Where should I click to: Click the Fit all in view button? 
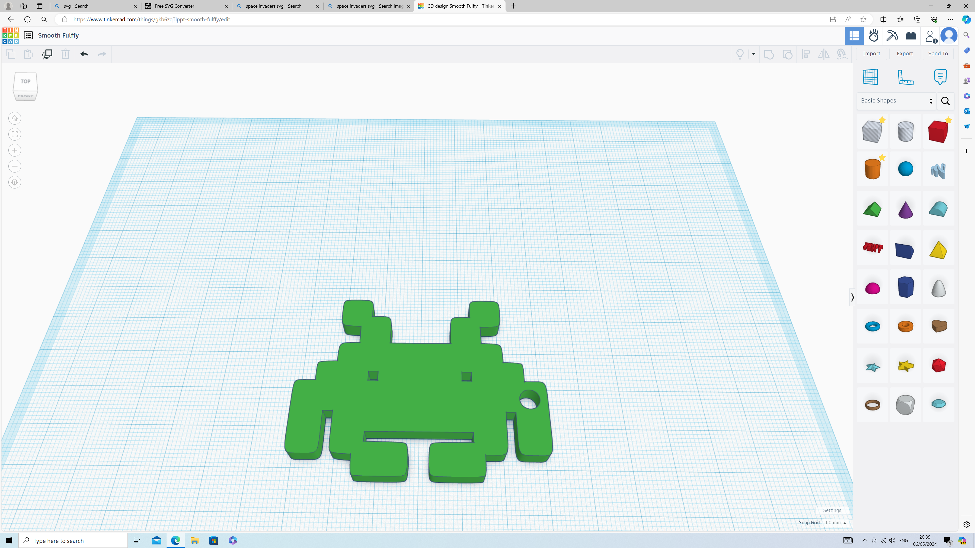[x=15, y=134]
